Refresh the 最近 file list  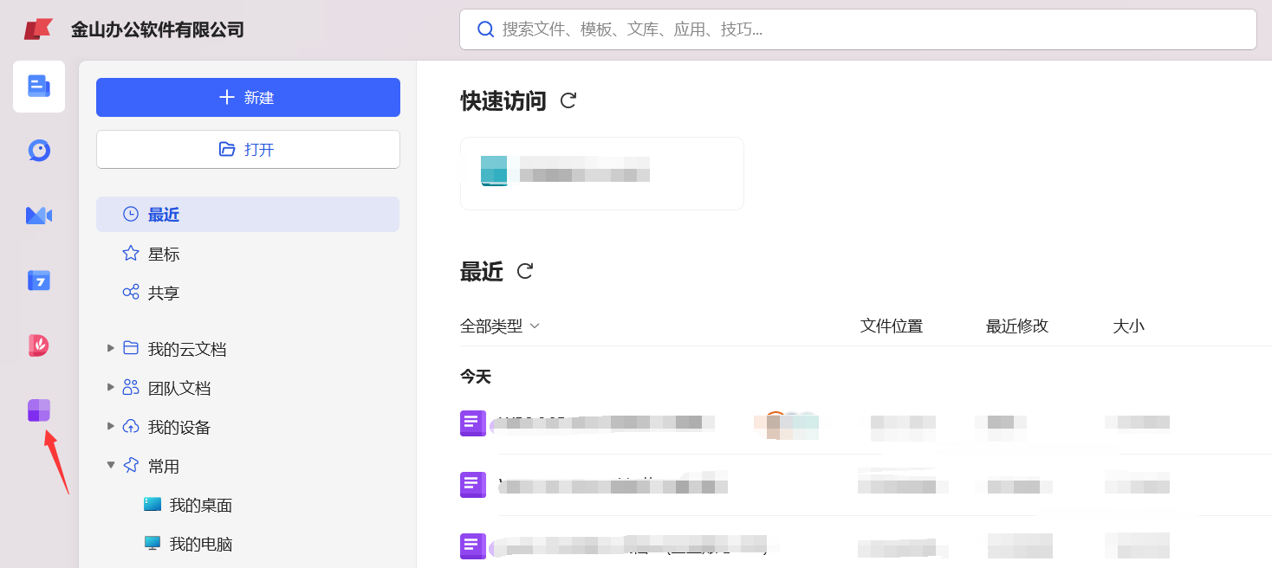[x=524, y=271]
